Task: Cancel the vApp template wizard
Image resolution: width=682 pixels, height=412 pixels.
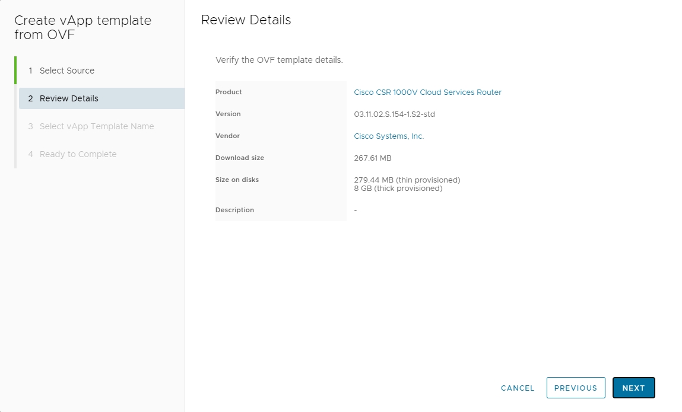Action: (518, 388)
